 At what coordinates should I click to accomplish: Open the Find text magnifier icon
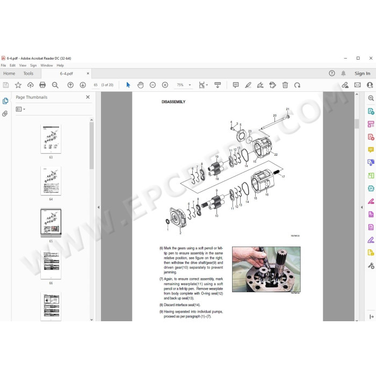(x=55, y=85)
